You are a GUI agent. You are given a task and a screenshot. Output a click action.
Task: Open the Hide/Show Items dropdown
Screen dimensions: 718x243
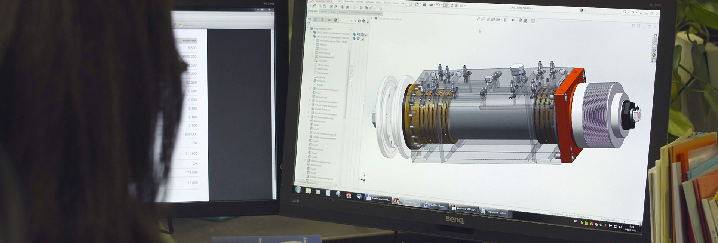pyautogui.click(x=513, y=20)
